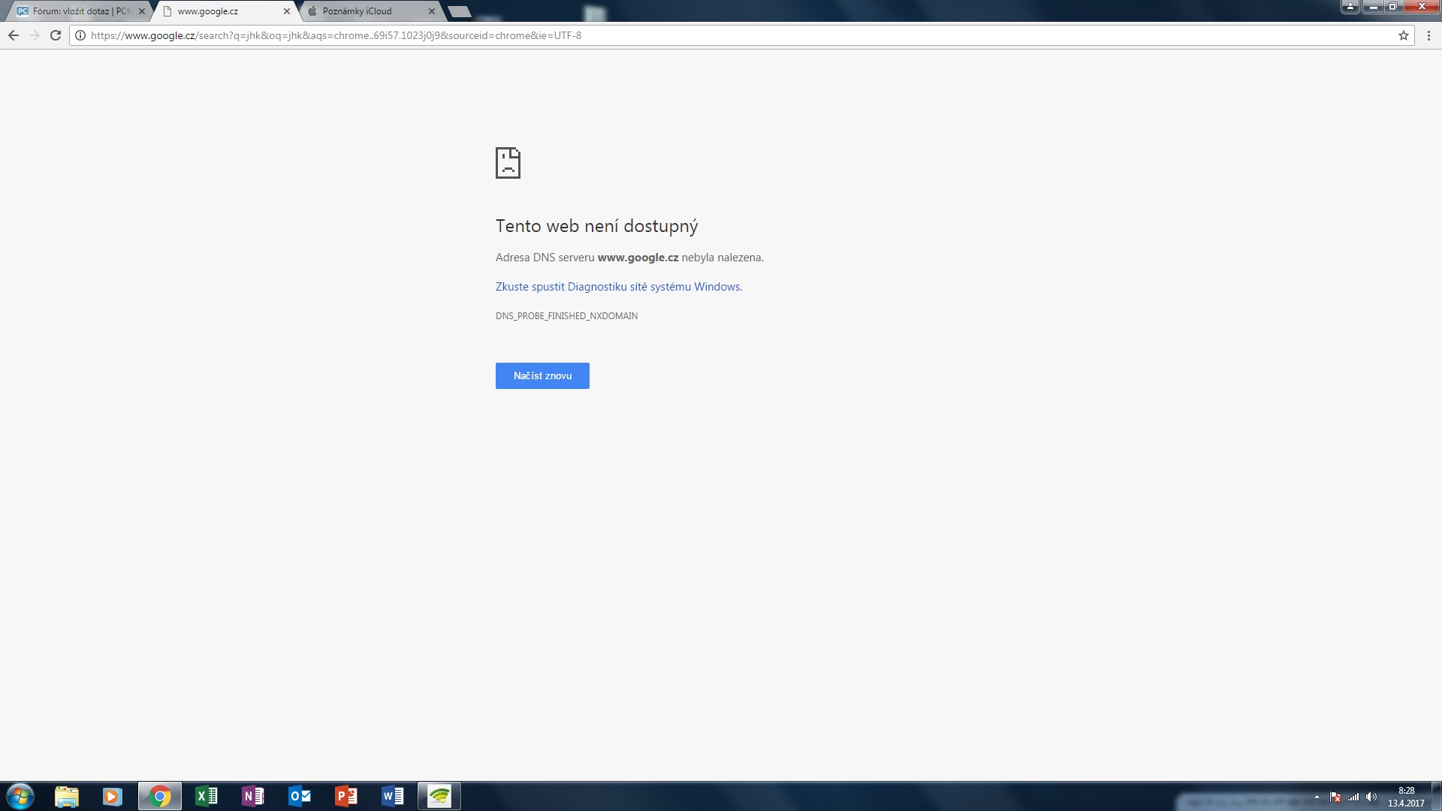Open Outlook from the taskbar
The height and width of the screenshot is (811, 1442).
click(299, 796)
